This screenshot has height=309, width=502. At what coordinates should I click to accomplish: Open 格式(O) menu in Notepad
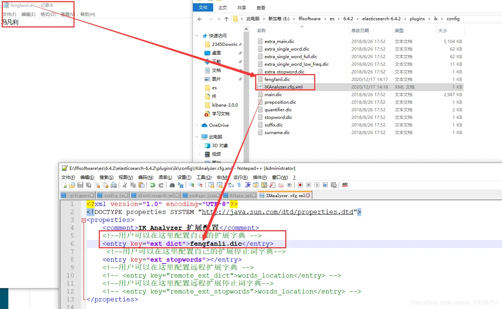[x=48, y=14]
